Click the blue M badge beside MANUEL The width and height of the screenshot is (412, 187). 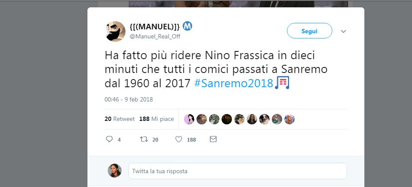(x=187, y=26)
